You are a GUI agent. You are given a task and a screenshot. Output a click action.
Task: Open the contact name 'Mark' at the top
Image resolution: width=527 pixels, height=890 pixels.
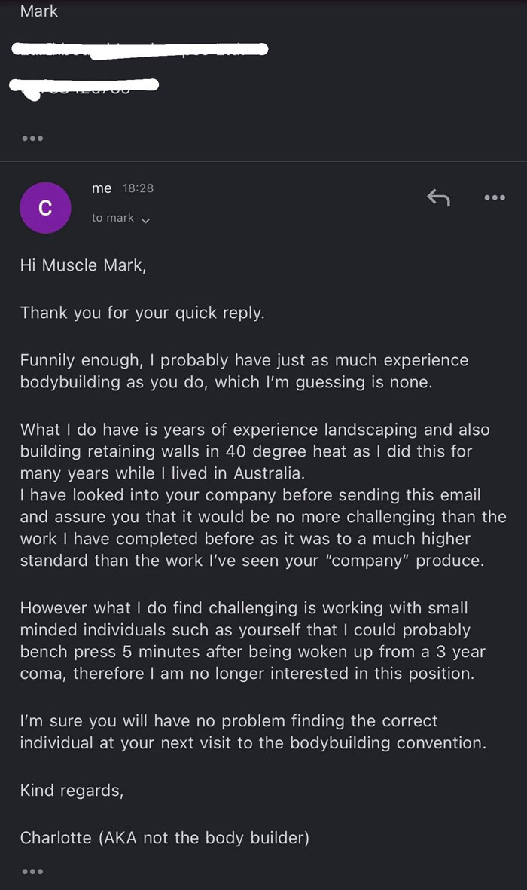pos(38,11)
